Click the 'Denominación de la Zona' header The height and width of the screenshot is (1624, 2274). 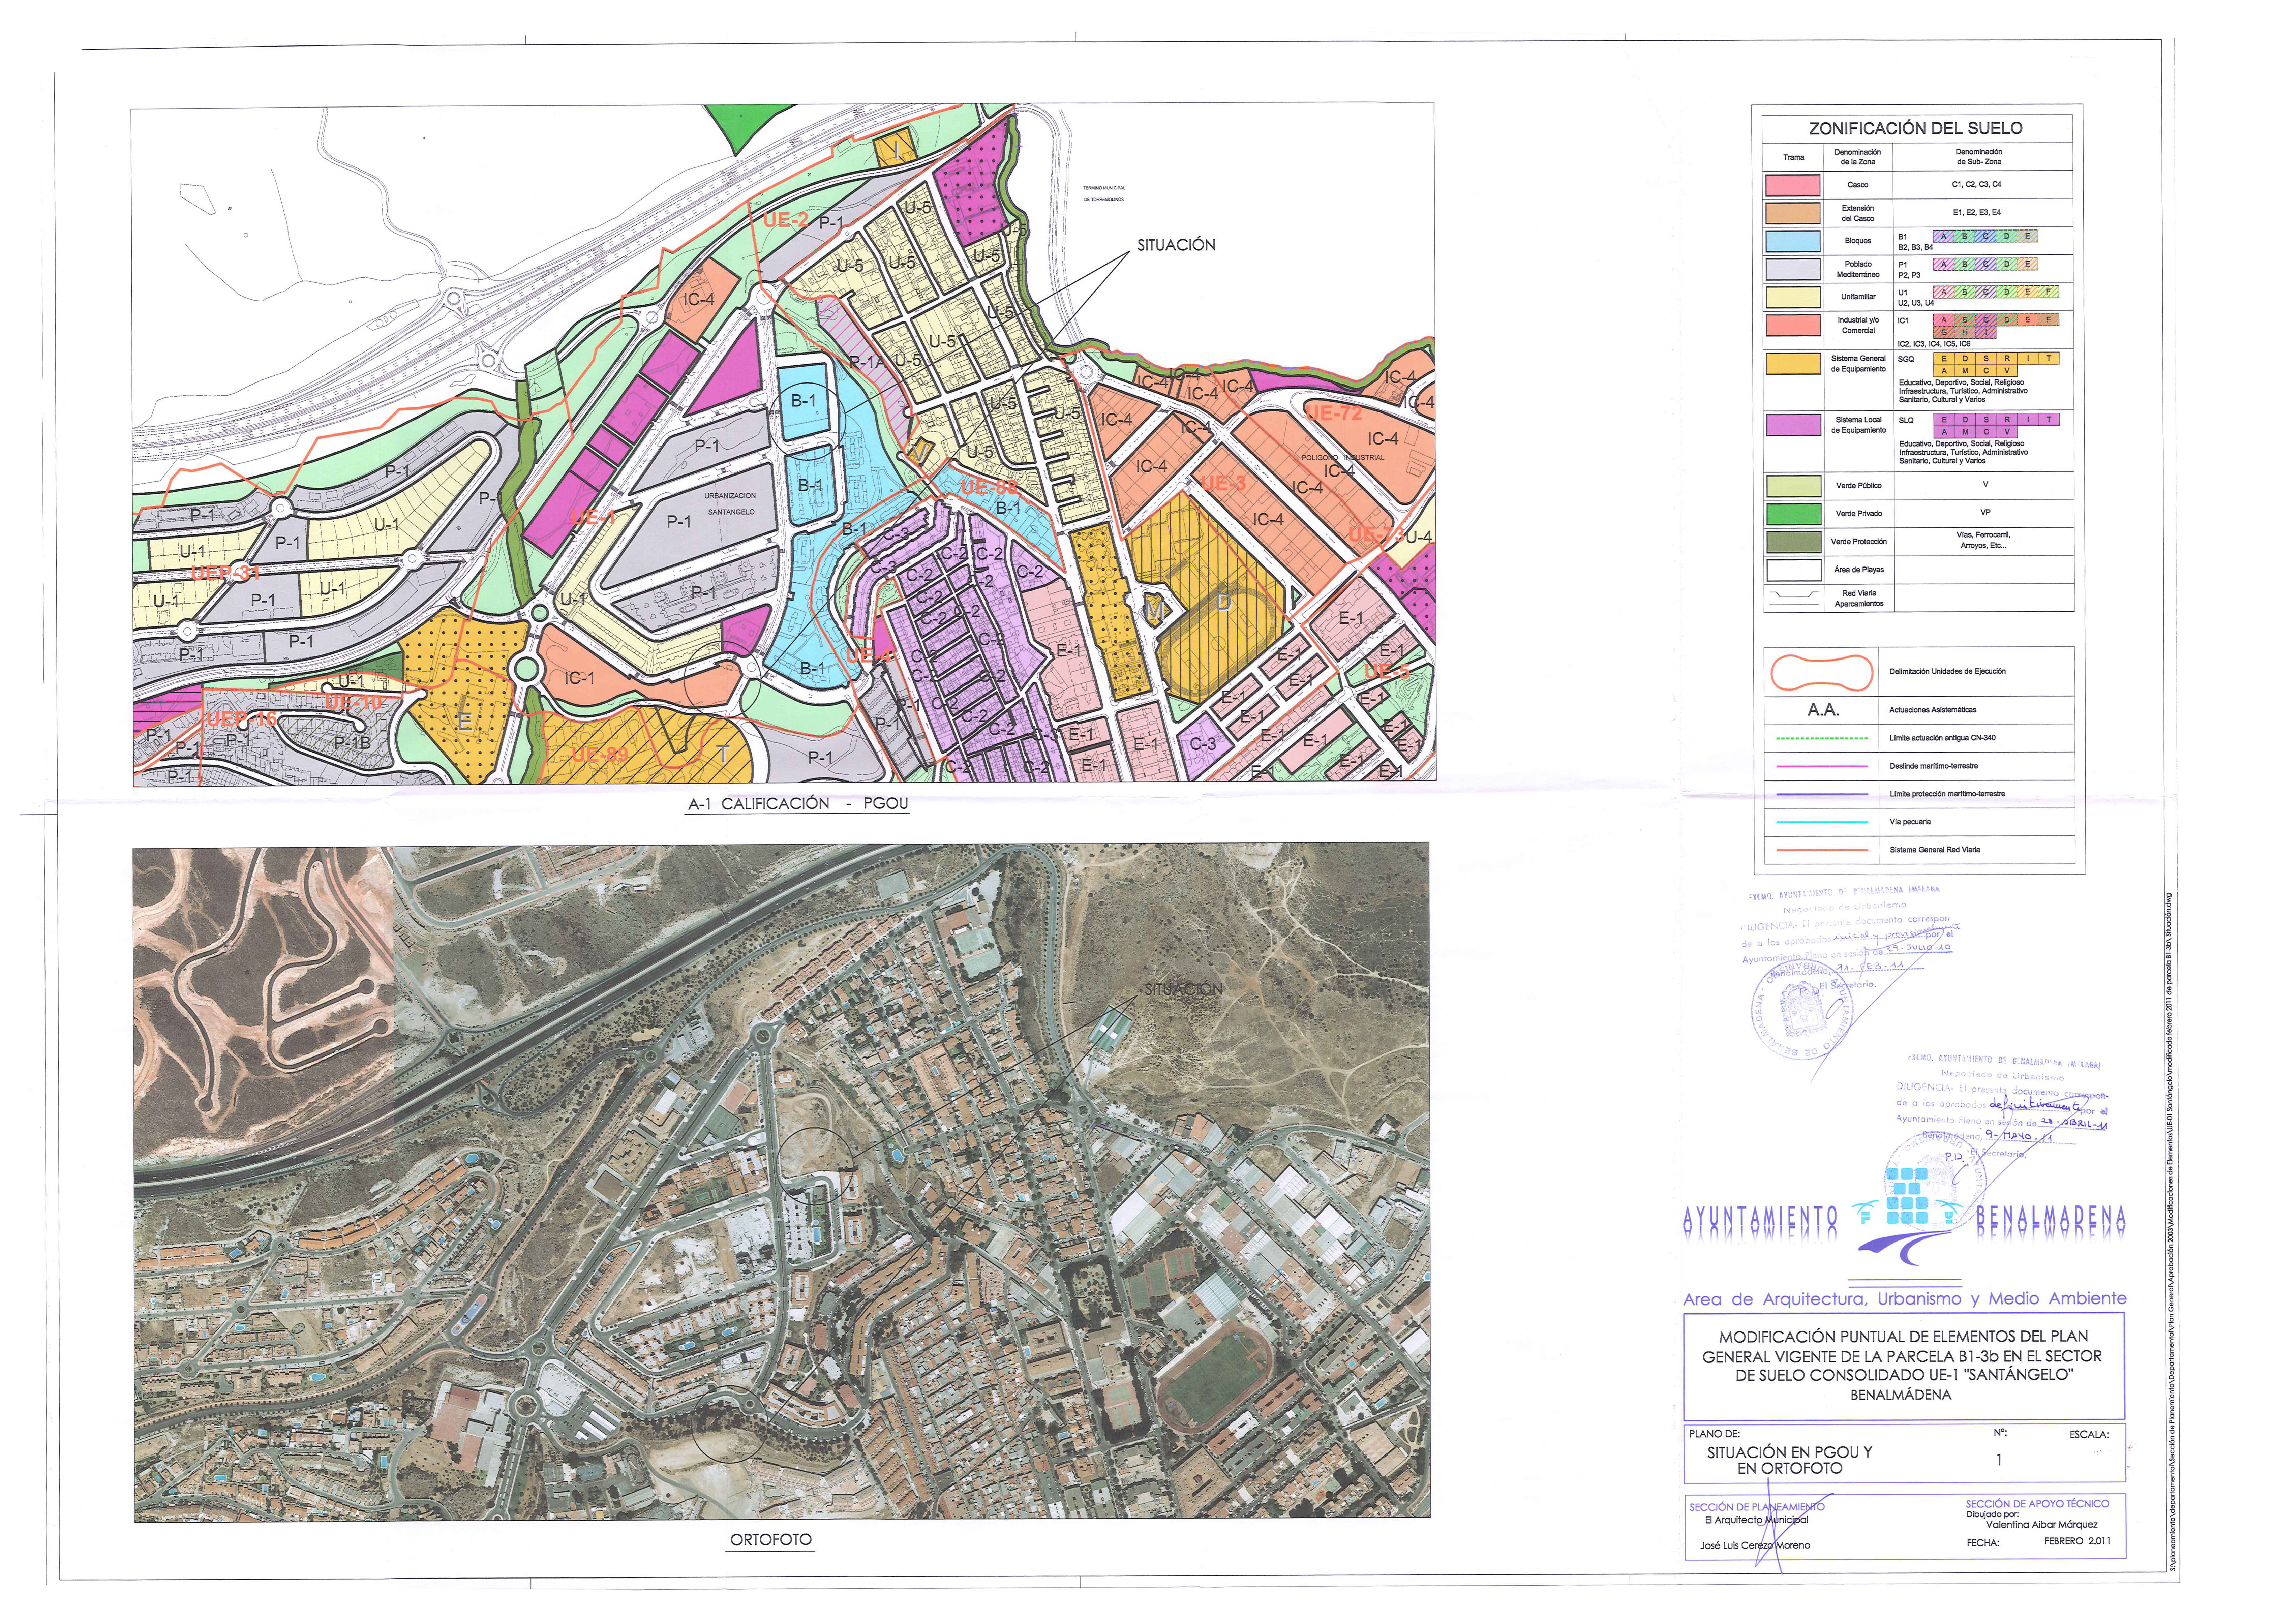[x=1858, y=157]
